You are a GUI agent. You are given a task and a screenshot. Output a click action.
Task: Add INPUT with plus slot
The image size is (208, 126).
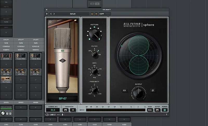pyautogui.click(x=6, y=32)
